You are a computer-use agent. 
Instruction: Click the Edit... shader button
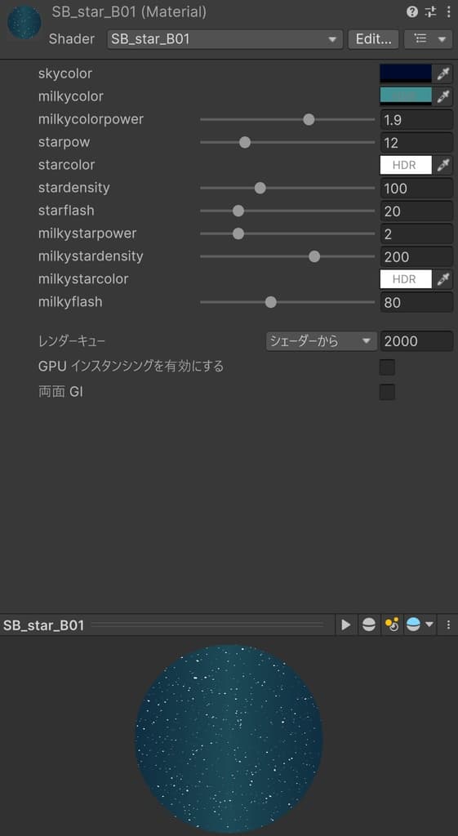[x=373, y=39]
